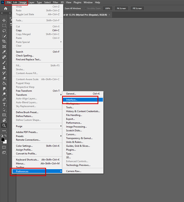Choose Camera Raw... preferences entry
Viewport: 184px width, 202px height.
(x=83, y=171)
